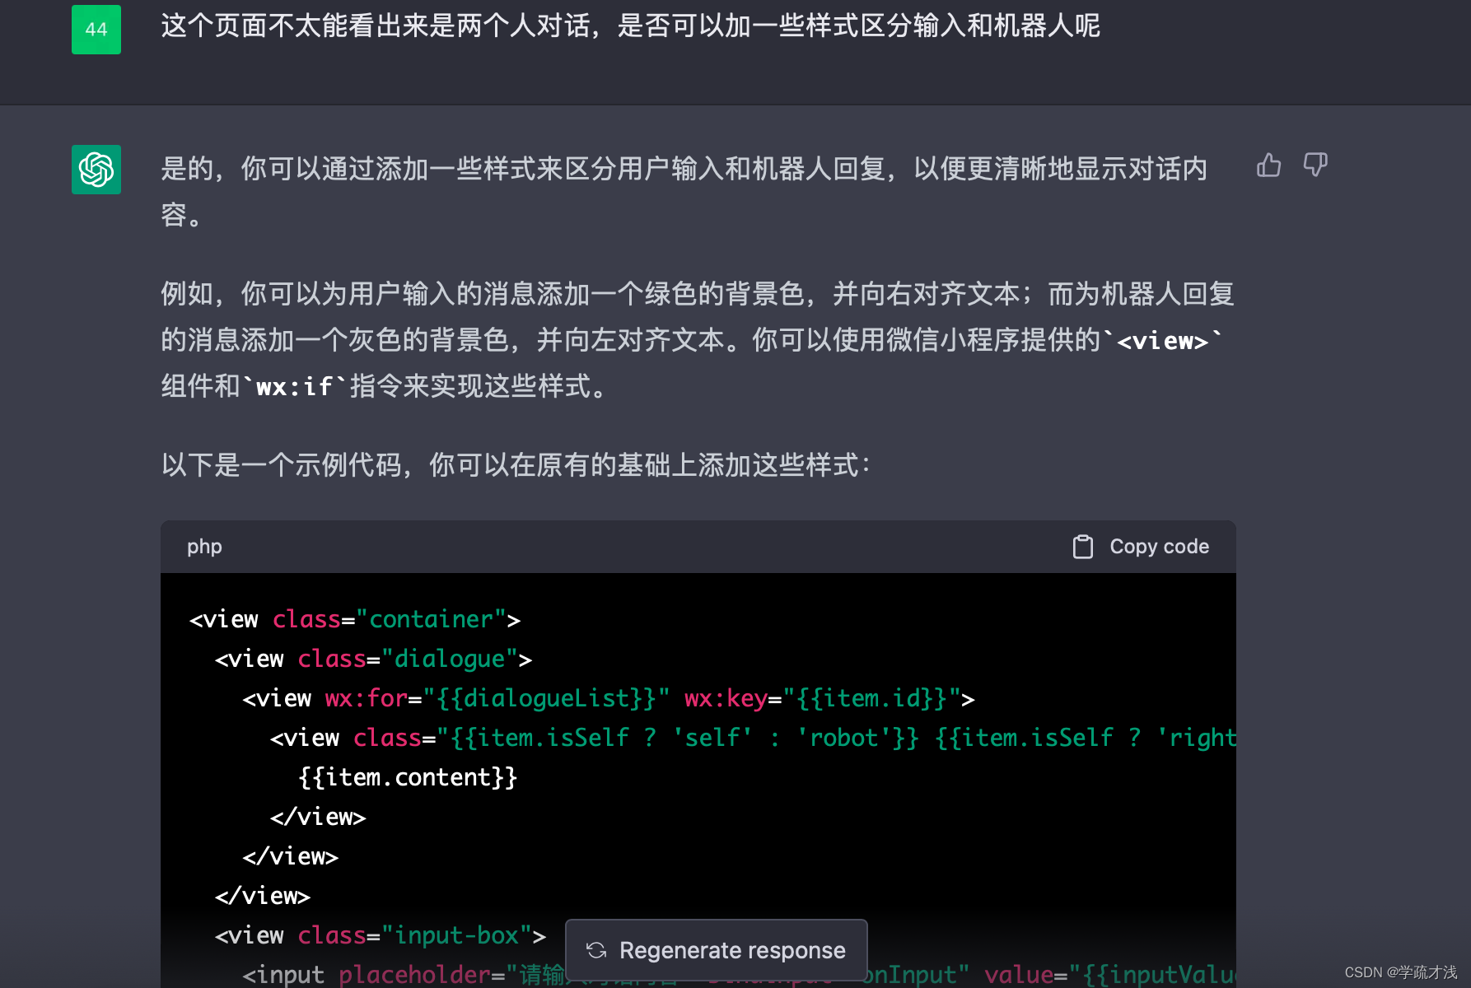Viewport: 1471px width, 988px height.
Task: Click the green user avatar labeled 44
Action: click(96, 30)
